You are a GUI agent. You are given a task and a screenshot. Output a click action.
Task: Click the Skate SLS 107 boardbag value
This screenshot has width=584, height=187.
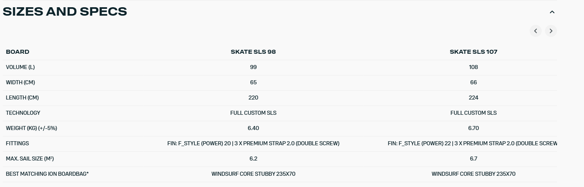473,174
